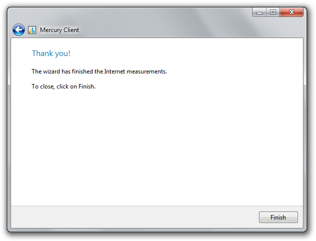
Task: Click the word Internet in the message
Action: coord(114,71)
